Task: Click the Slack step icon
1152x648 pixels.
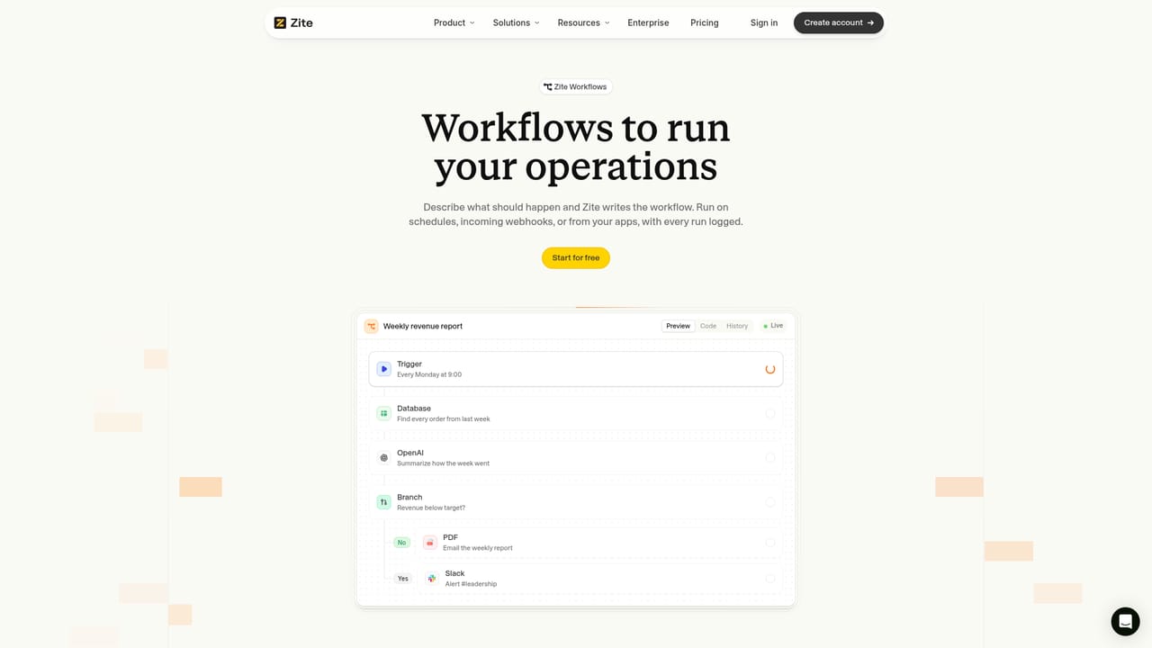Action: (432, 579)
